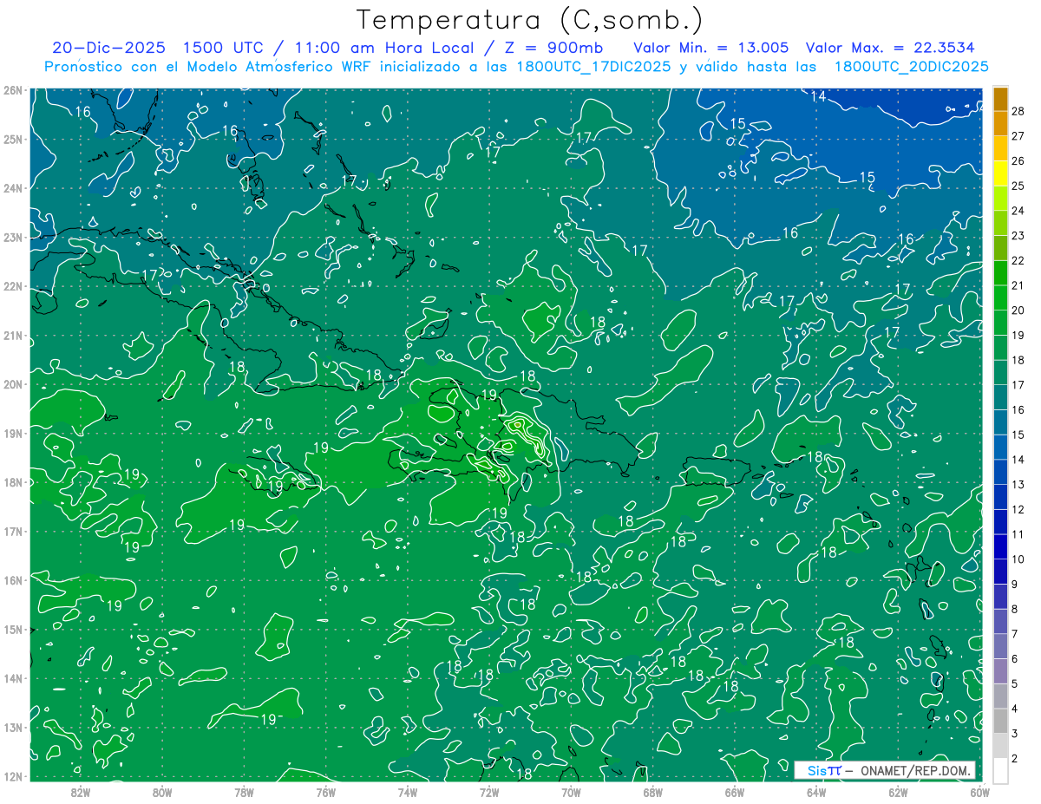The height and width of the screenshot is (804, 1041).
Task: Click the '18N' latitude axis label
Action: point(13,482)
